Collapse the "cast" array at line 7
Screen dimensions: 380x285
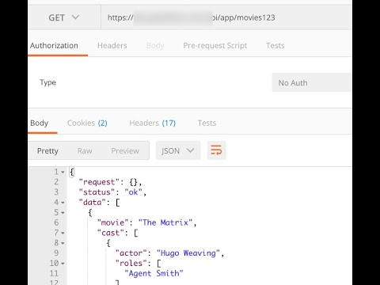click(x=63, y=234)
